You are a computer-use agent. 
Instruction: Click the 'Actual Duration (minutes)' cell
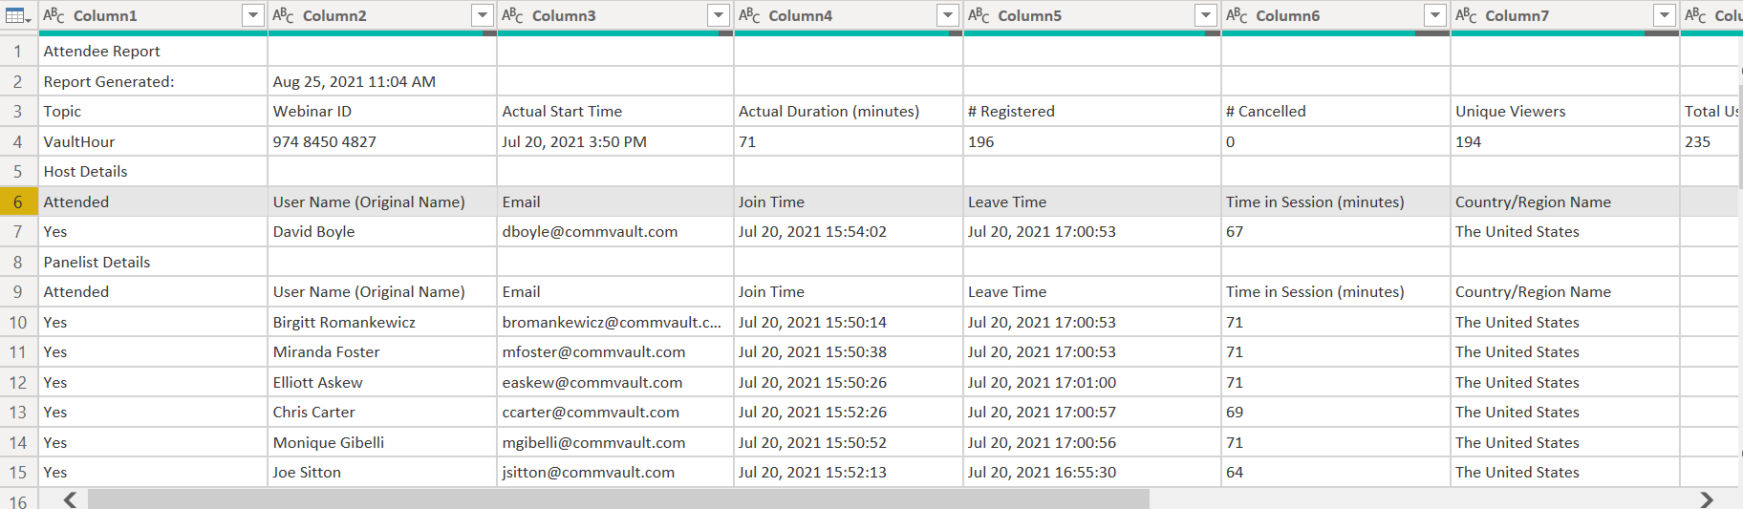click(x=849, y=111)
